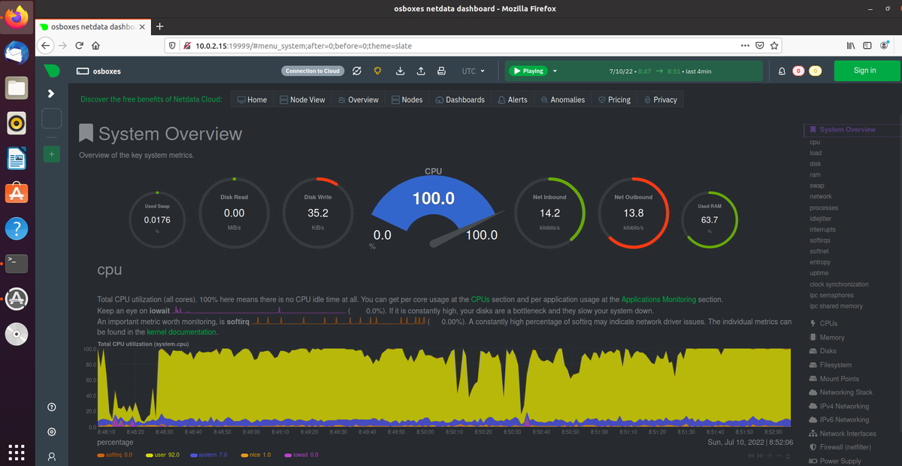902x466 pixels.
Task: Open the UTC timezone dropdown
Action: pos(473,71)
